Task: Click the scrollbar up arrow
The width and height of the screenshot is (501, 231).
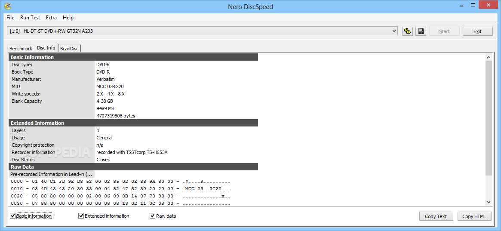Action: [x=489, y=57]
